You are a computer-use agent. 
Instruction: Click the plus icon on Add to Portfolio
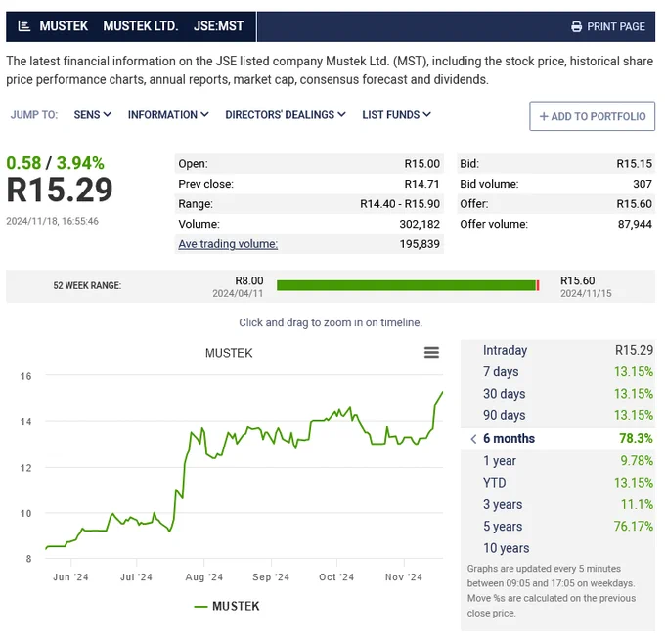coord(544,116)
